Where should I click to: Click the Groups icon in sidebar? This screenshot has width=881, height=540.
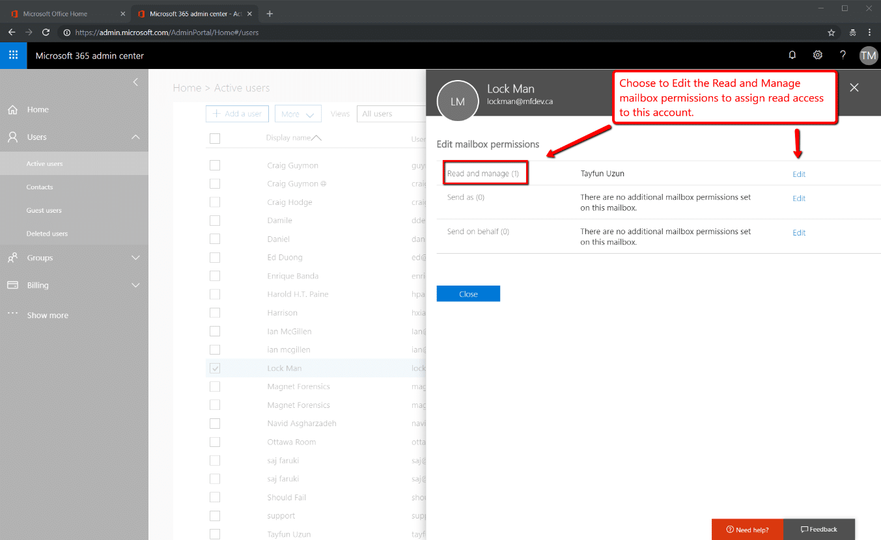point(12,258)
